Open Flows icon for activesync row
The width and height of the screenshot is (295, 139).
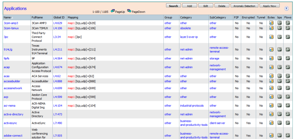point(288,123)
